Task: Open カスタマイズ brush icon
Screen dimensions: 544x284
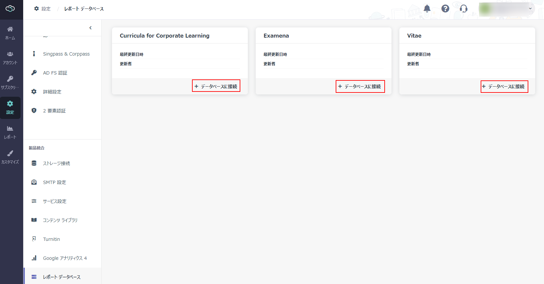Action: point(10,153)
